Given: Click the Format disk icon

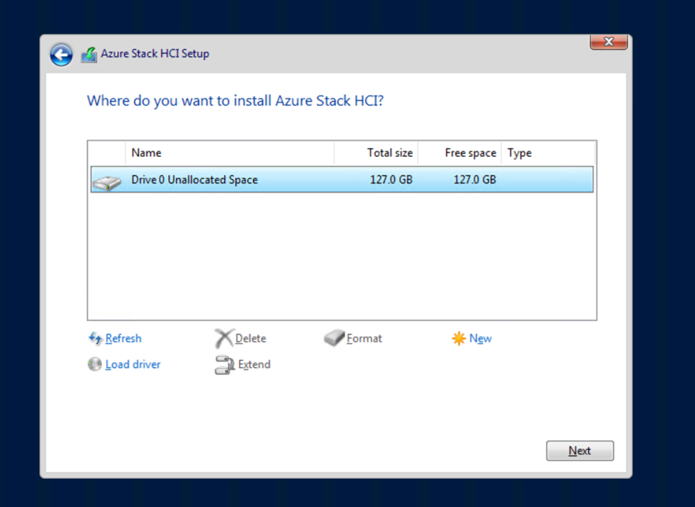Looking at the screenshot, I should tap(334, 338).
